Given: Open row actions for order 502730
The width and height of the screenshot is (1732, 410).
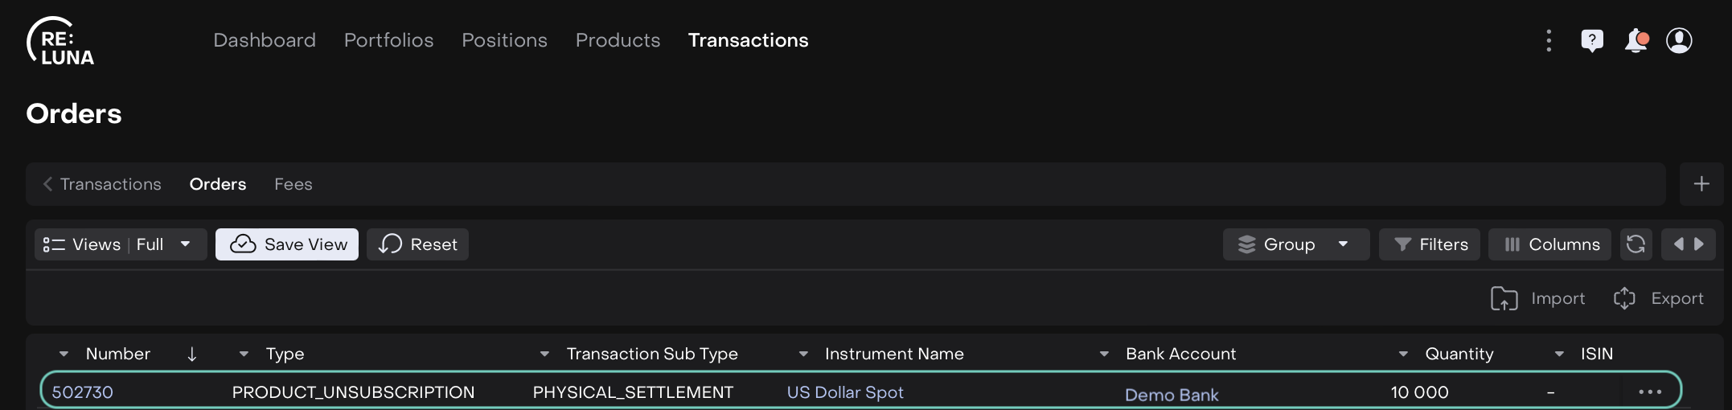Looking at the screenshot, I should coord(1650,392).
